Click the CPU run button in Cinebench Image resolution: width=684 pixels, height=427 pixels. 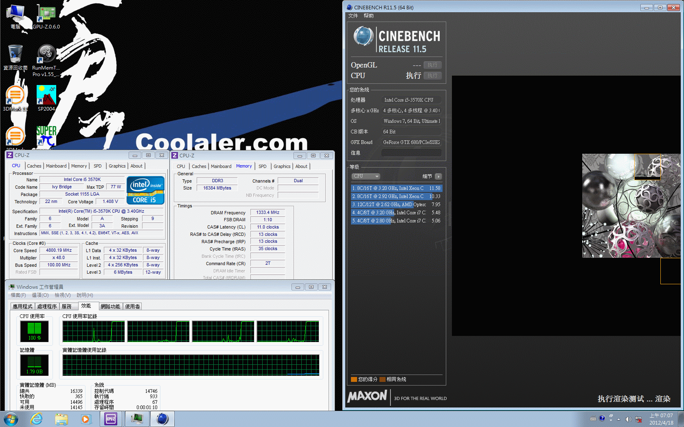pos(432,76)
